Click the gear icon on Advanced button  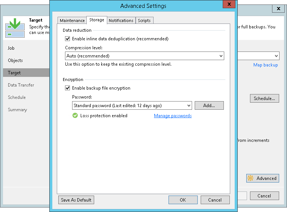coord(250,178)
